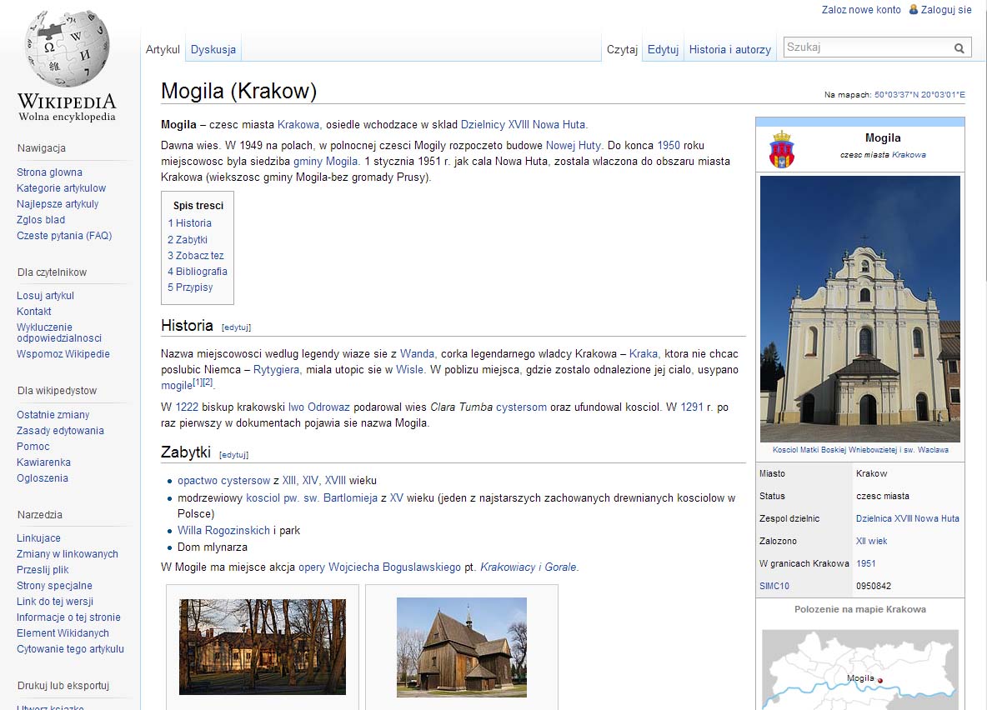Open the Edytuj tab
This screenshot has height=710, width=987.
coord(663,50)
